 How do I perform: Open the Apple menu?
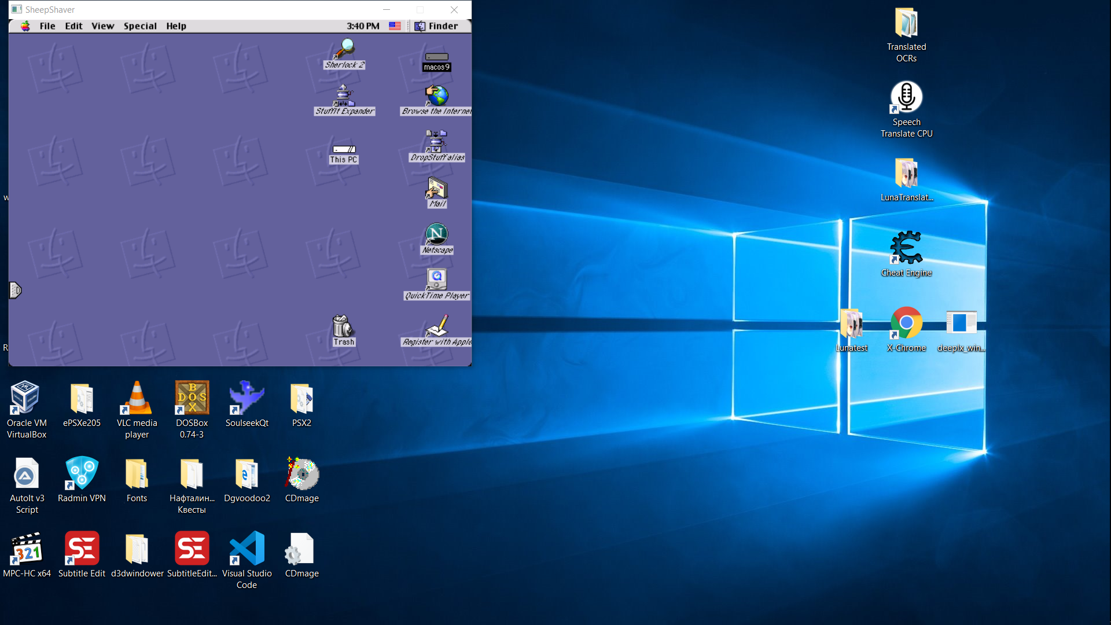tap(25, 26)
